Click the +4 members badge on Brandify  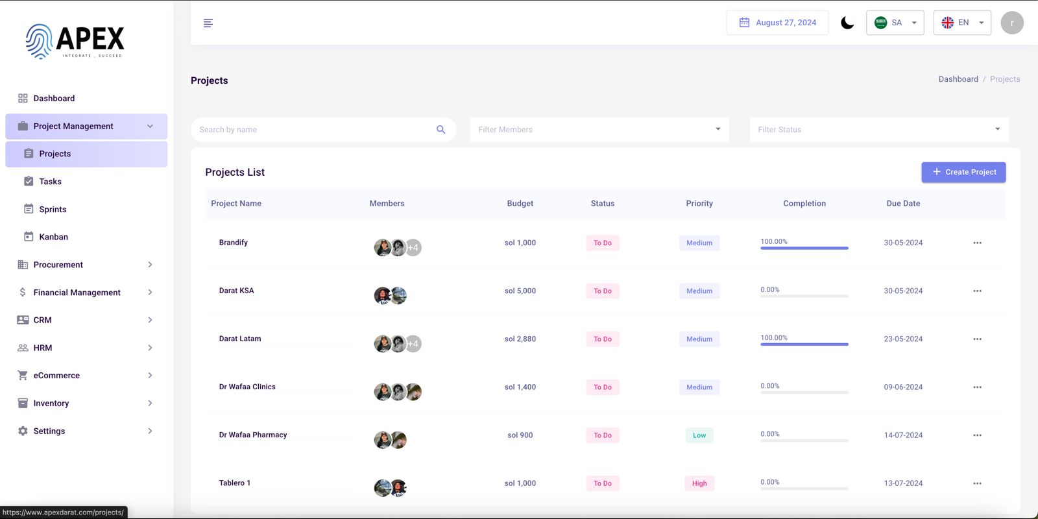pyautogui.click(x=413, y=248)
